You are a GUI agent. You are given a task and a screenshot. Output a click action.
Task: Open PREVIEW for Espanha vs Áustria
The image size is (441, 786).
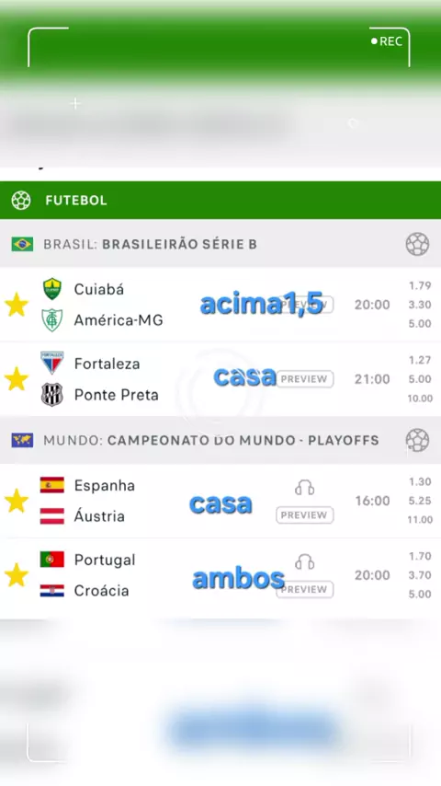pos(304,514)
